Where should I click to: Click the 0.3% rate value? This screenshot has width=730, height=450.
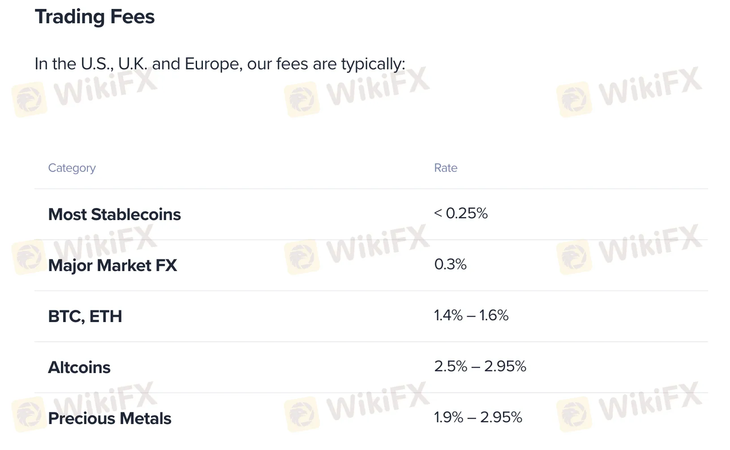(x=450, y=264)
